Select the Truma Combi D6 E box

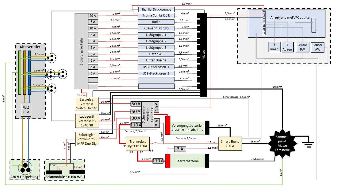[156, 15]
